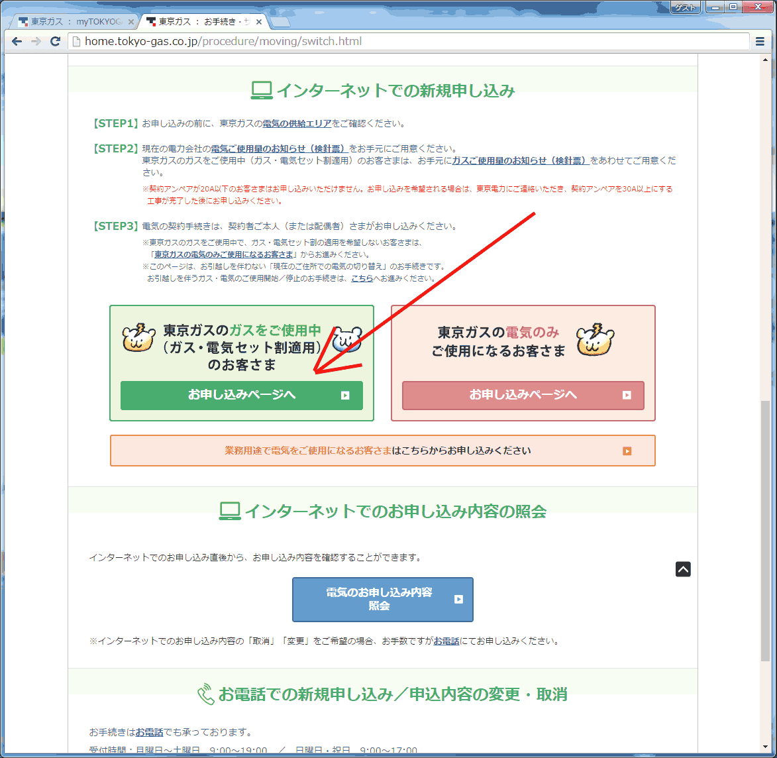Switch to the myTOKYOGAS tab
The width and height of the screenshot is (777, 758).
click(x=74, y=22)
